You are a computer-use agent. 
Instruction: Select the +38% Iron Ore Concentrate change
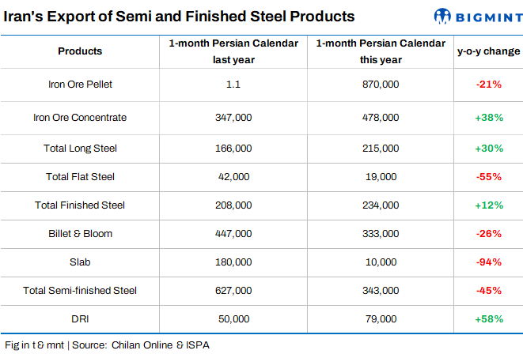click(488, 118)
